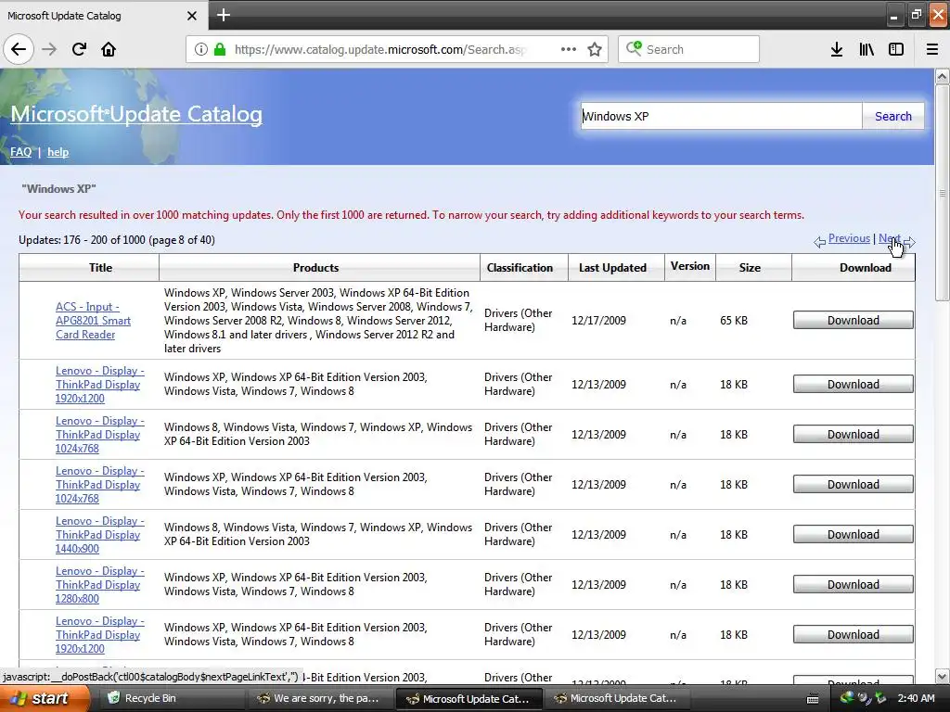The width and height of the screenshot is (950, 712).
Task: Click the 12/17/2009 date cell
Action: pyautogui.click(x=598, y=320)
